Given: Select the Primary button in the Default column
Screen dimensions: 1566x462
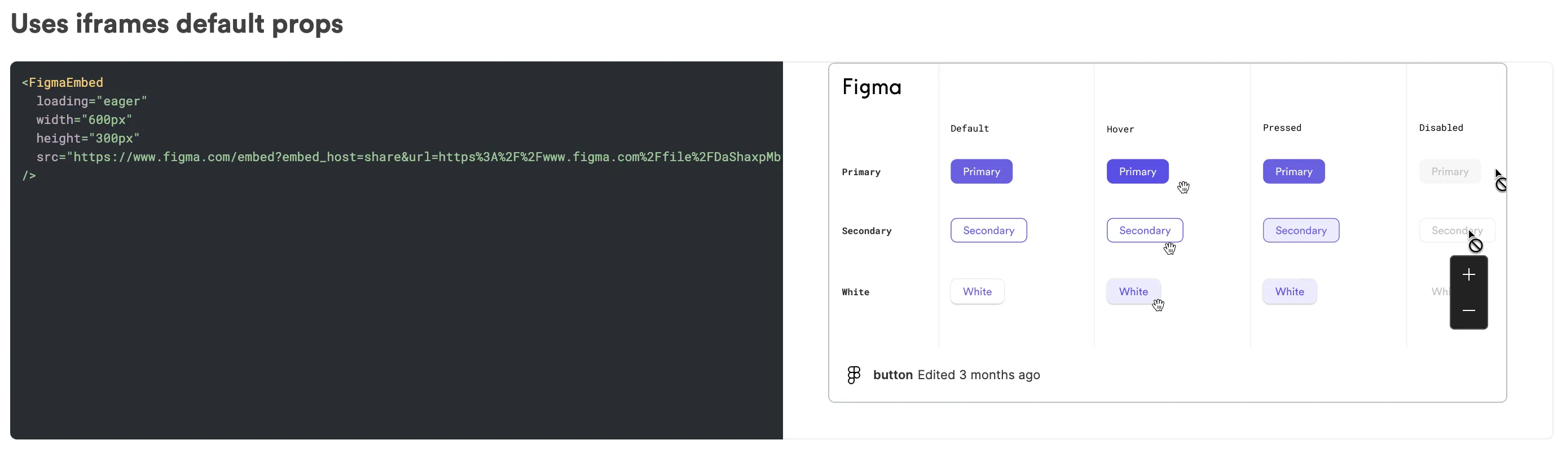Looking at the screenshot, I should 981,171.
